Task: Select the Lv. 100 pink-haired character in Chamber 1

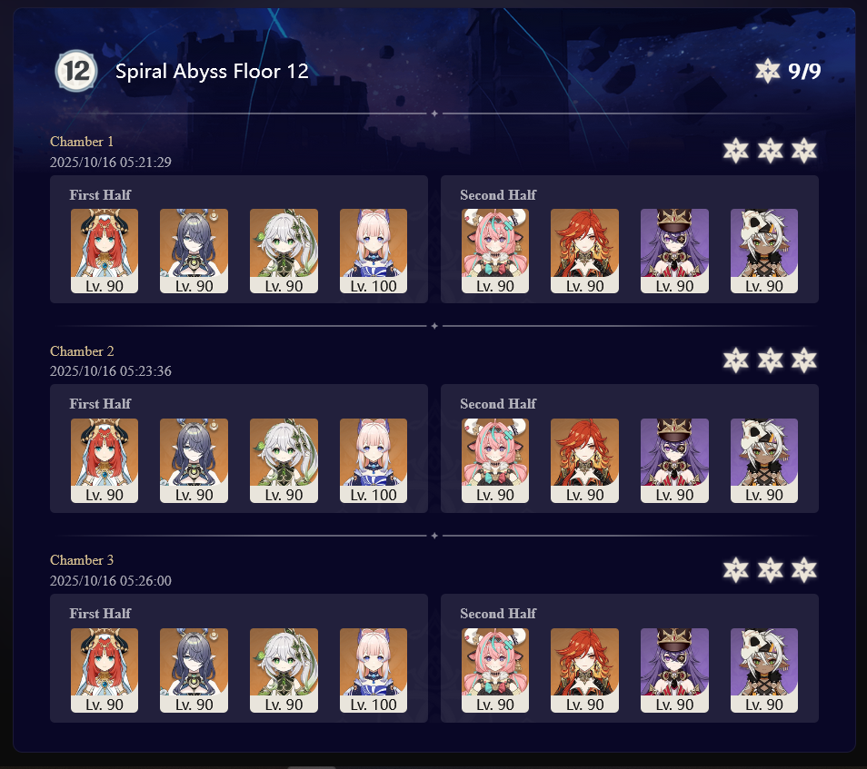Action: pos(374,251)
